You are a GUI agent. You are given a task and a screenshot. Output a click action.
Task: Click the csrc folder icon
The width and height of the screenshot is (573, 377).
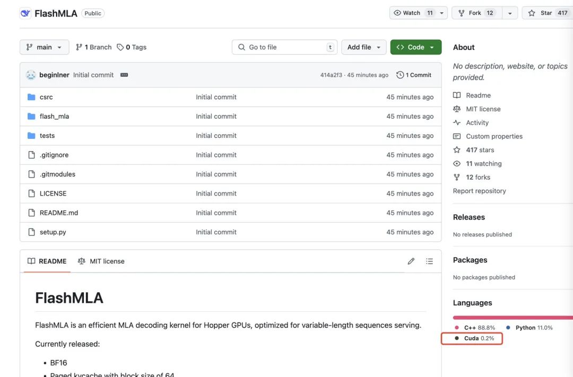point(31,97)
